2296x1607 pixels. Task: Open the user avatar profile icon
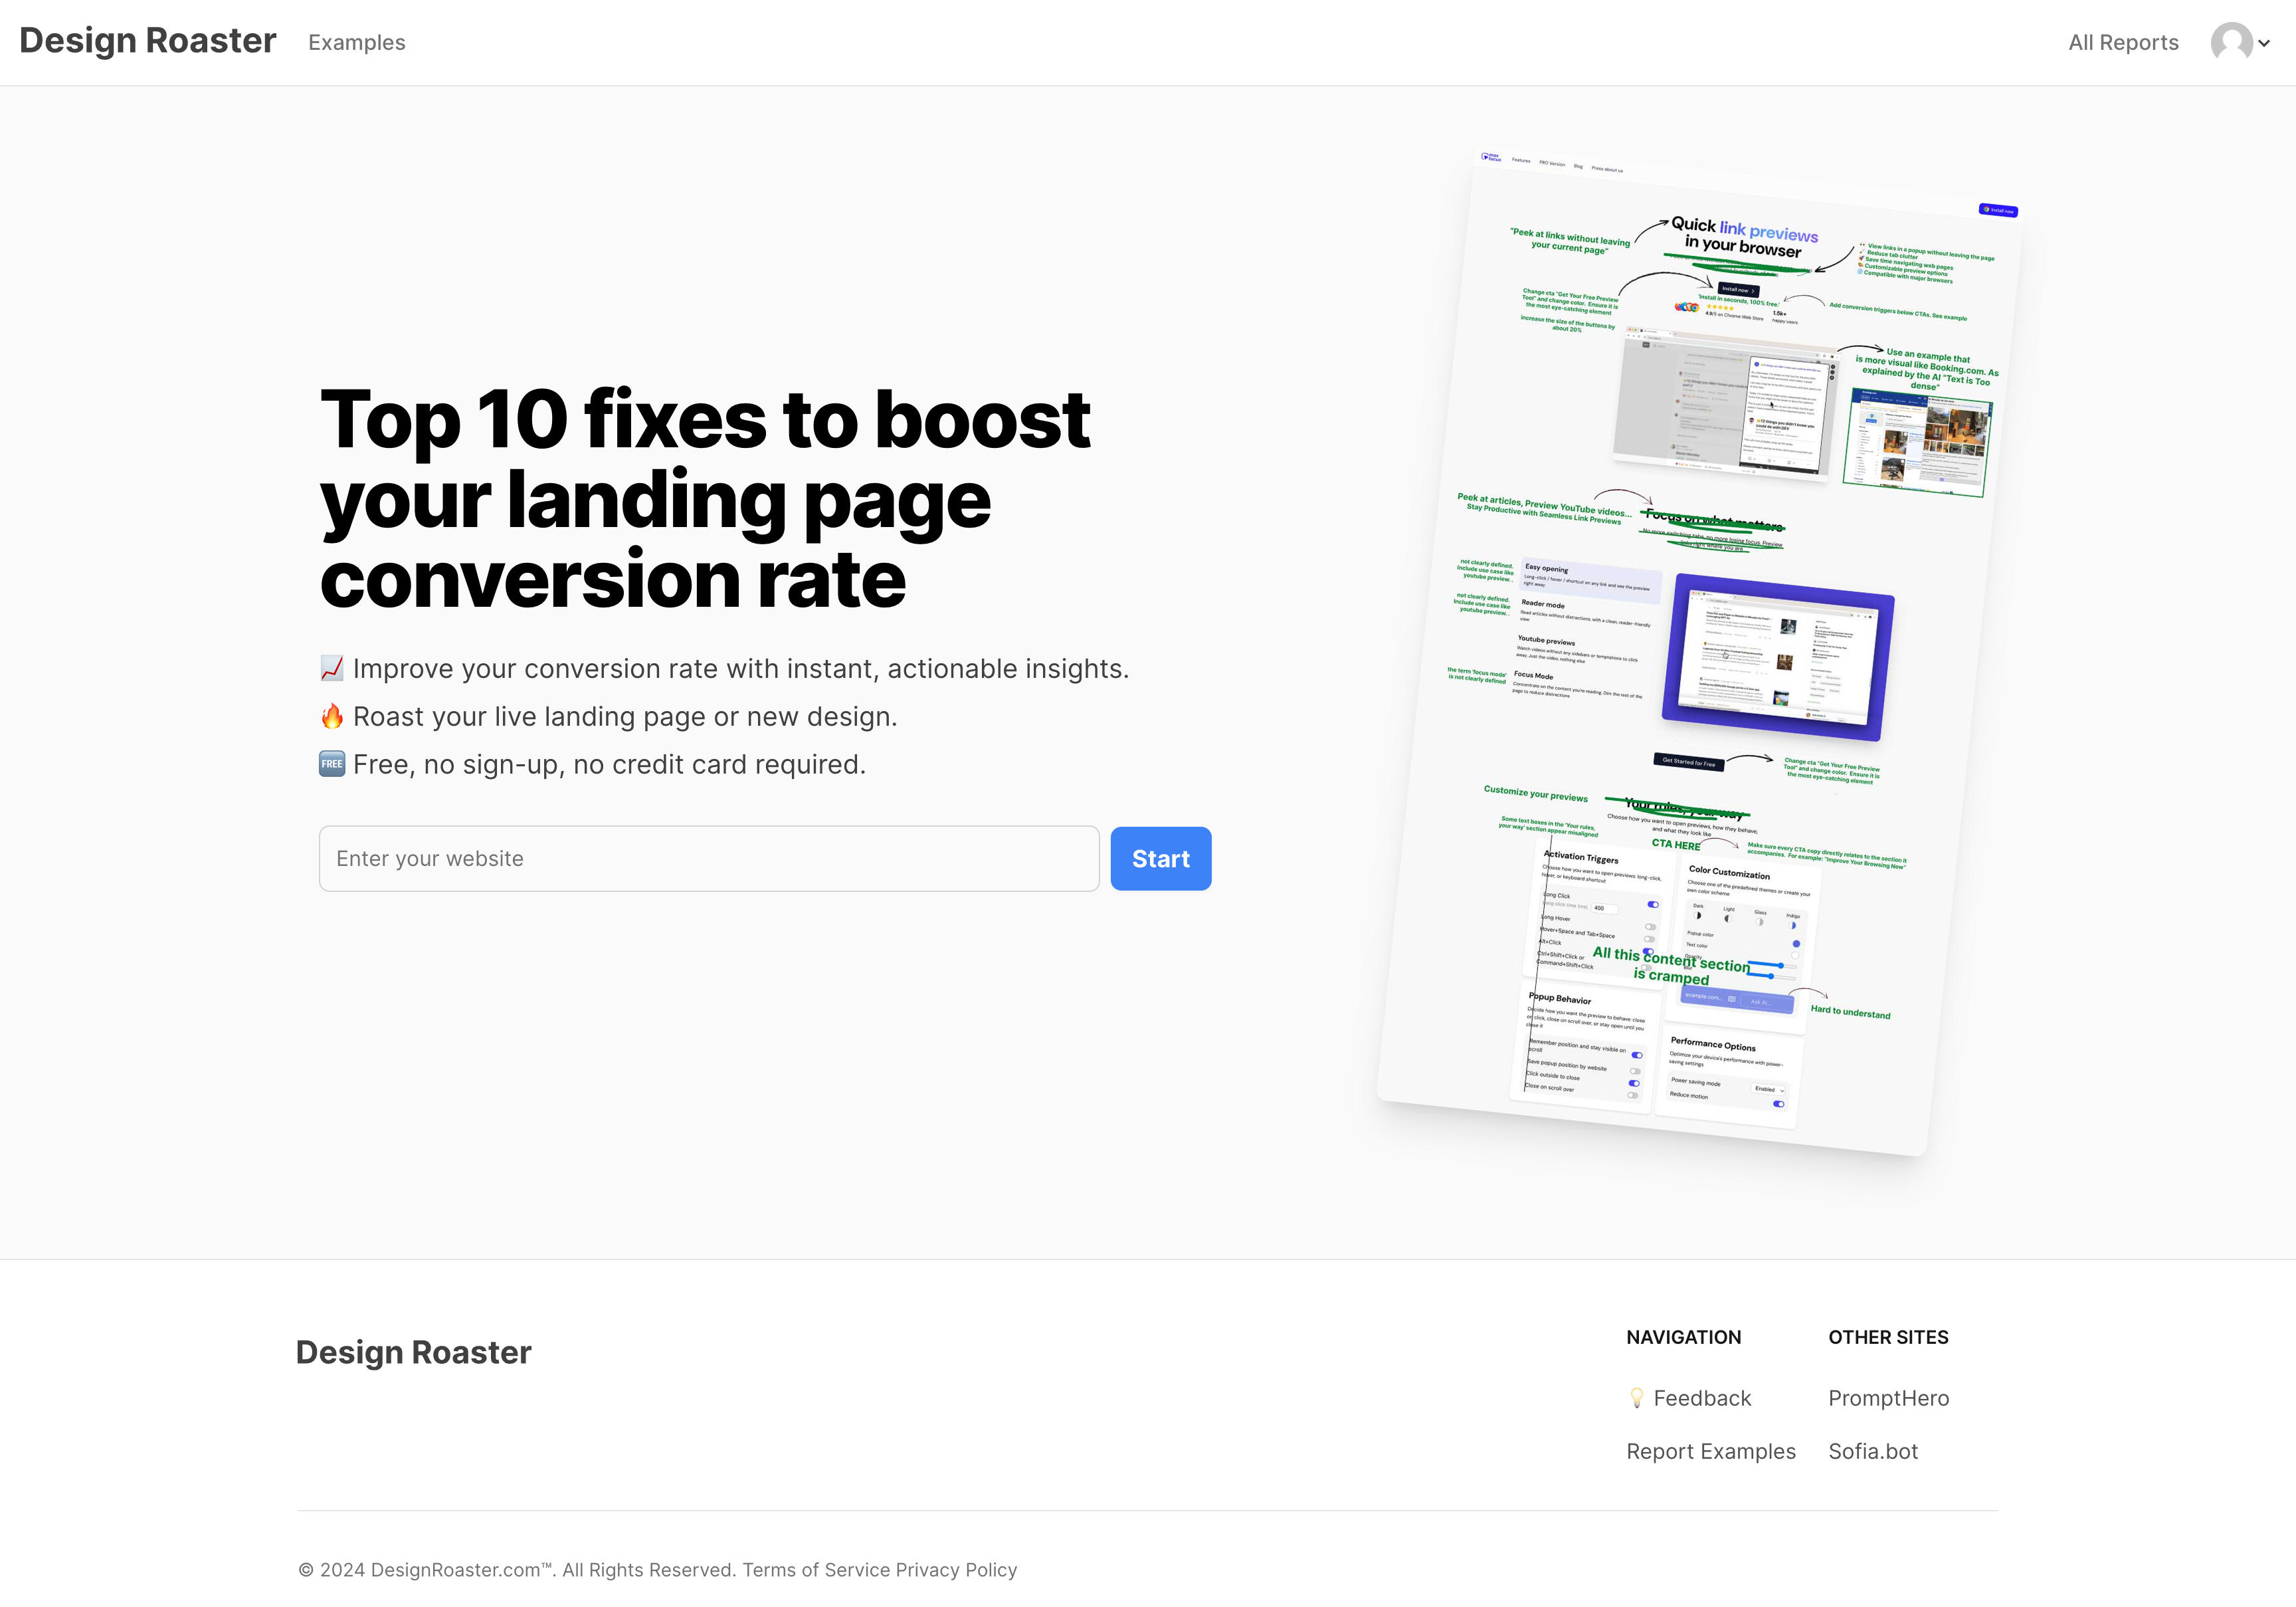2231,42
